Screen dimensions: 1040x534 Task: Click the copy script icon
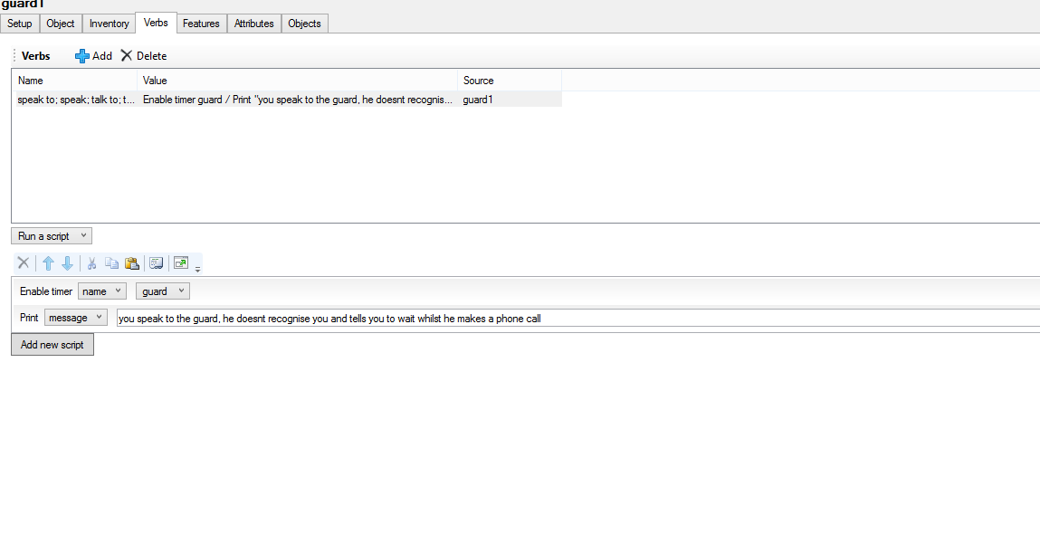click(111, 263)
